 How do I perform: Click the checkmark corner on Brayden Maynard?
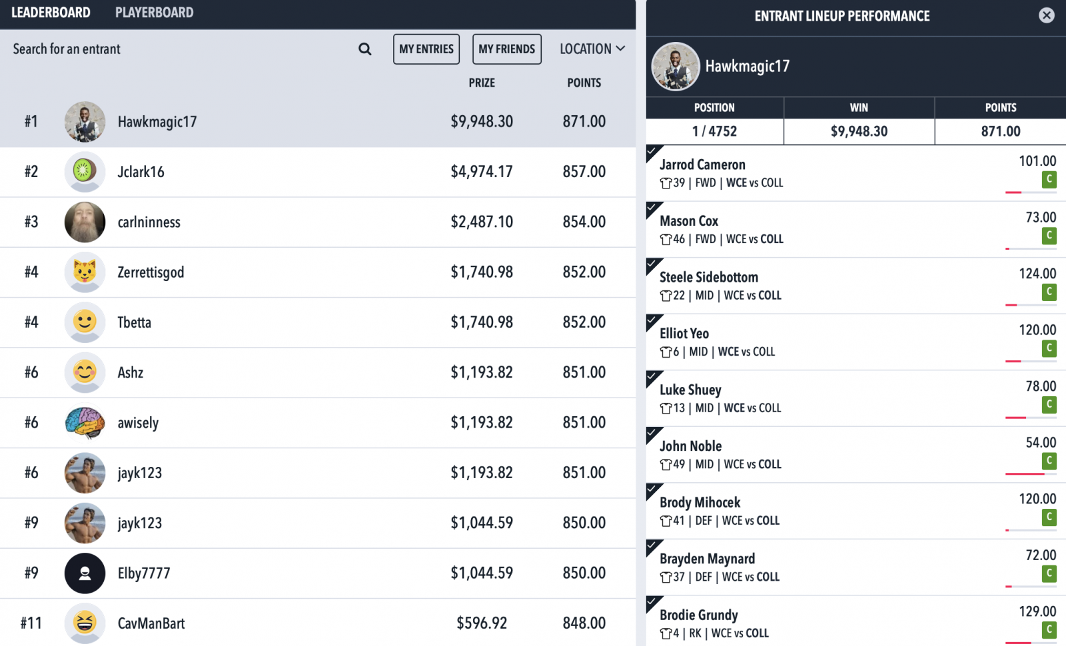pyautogui.click(x=654, y=547)
